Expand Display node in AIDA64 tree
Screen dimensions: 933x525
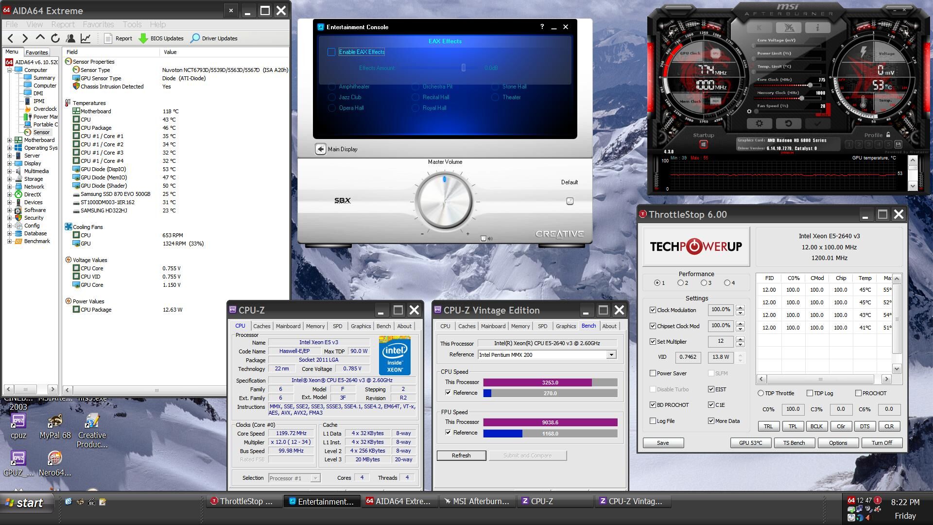pyautogui.click(x=9, y=163)
